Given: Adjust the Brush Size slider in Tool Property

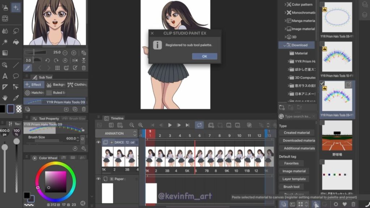Looking at the screenshot, I should click(47, 140).
